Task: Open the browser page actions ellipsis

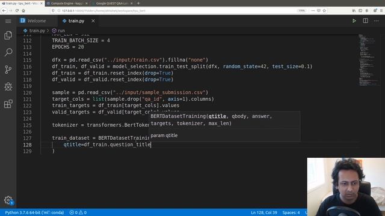Action: (x=313, y=11)
